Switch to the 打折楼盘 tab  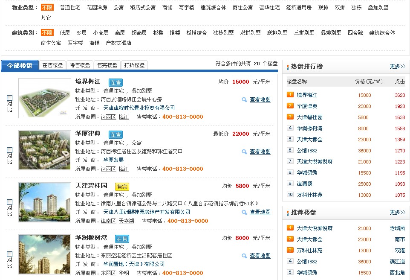[135, 65]
